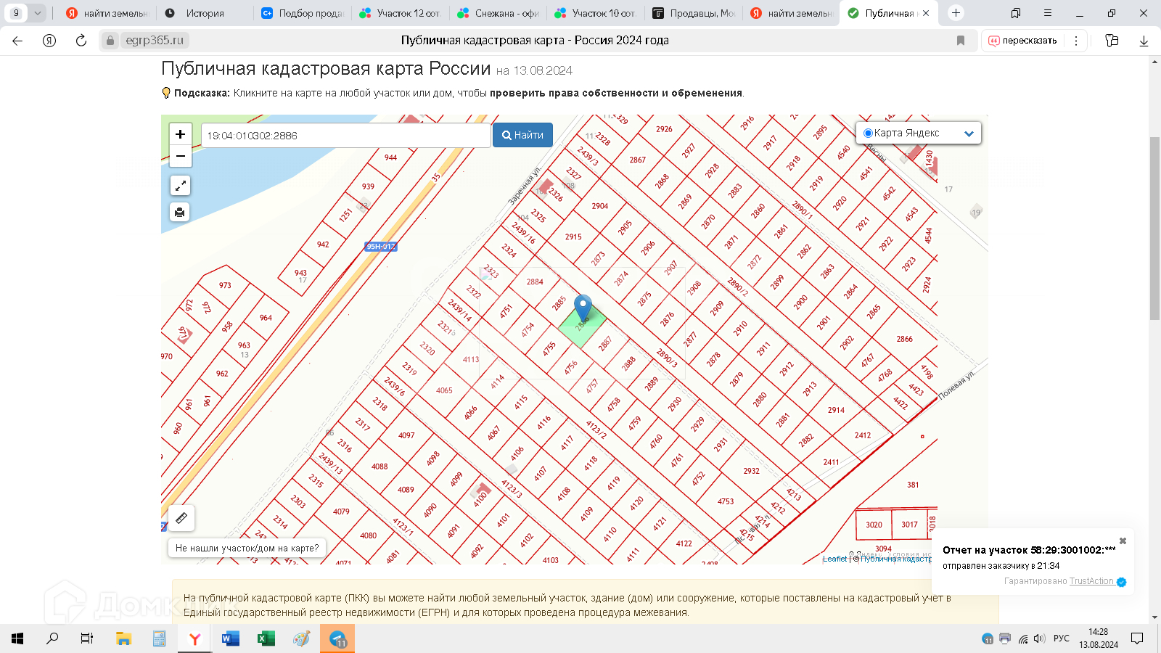The image size is (1161, 653).
Task: Bookmark this page in address bar
Action: (961, 41)
